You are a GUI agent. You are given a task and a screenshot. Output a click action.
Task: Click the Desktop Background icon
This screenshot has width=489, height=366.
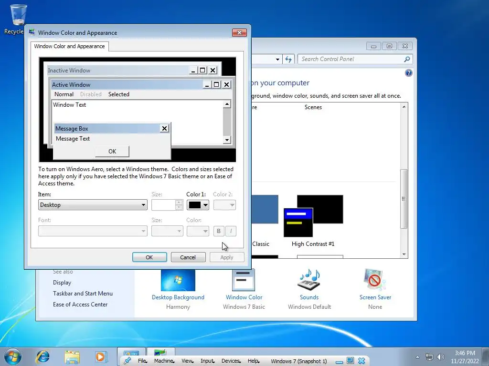point(178,280)
